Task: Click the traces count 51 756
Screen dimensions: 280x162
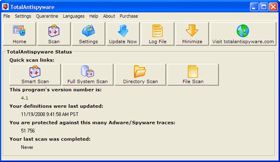Action: (x=28, y=131)
